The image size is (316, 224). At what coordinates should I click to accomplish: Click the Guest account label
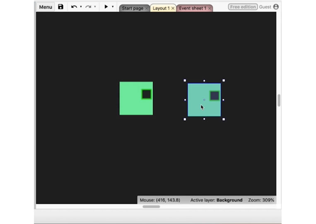click(x=265, y=7)
